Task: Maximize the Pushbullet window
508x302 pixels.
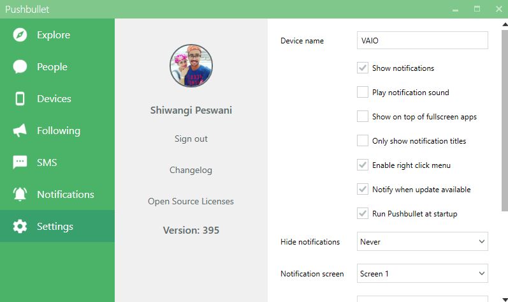Action: pyautogui.click(x=477, y=9)
